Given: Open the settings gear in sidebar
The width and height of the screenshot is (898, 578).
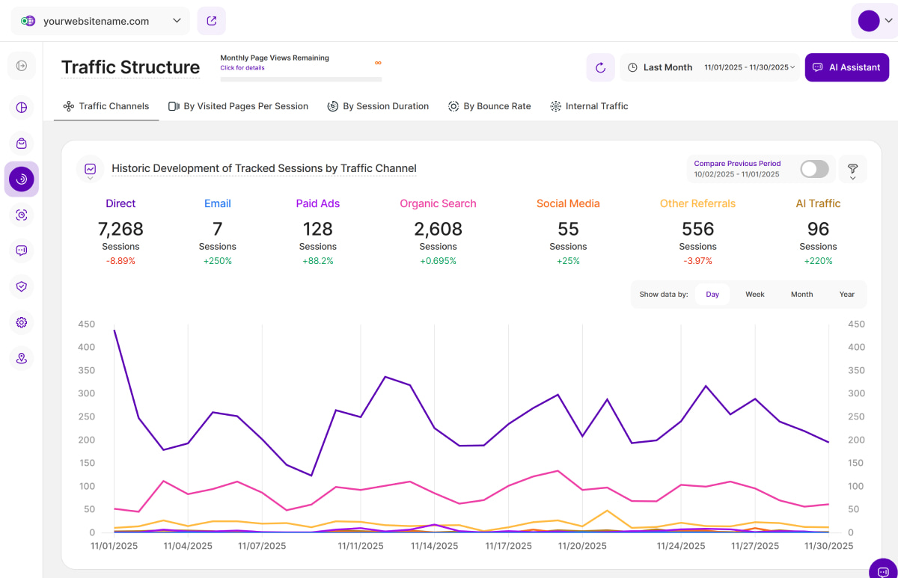Looking at the screenshot, I should click(x=22, y=322).
